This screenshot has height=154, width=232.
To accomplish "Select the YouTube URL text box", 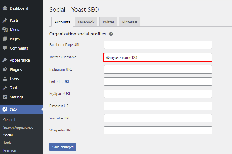I will tap(158, 118).
